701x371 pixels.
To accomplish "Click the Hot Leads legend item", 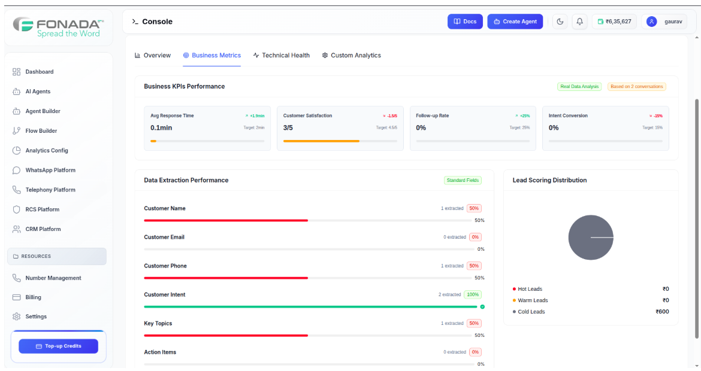I will pyautogui.click(x=591, y=289).
